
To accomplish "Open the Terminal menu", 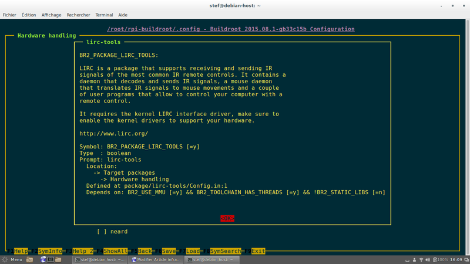I will (x=104, y=15).
